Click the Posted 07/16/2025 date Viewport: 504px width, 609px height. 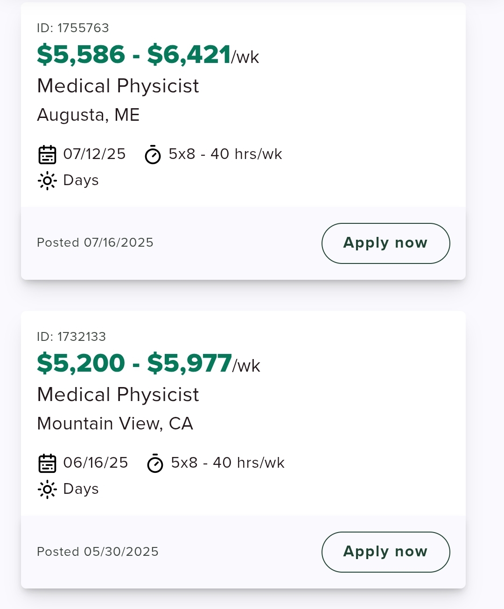coord(95,242)
